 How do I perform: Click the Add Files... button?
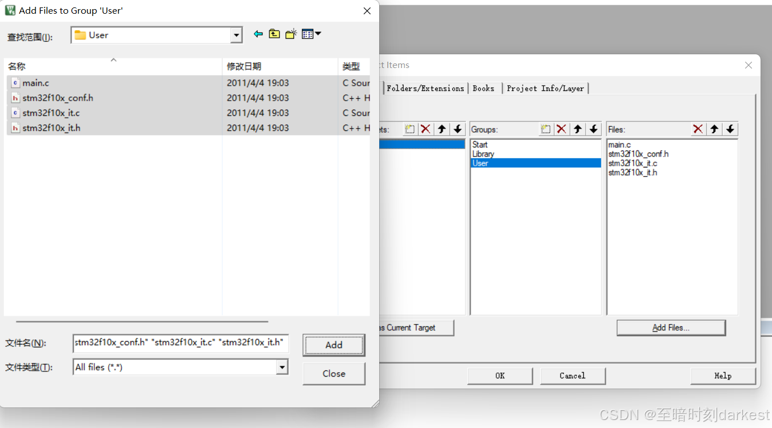click(671, 327)
